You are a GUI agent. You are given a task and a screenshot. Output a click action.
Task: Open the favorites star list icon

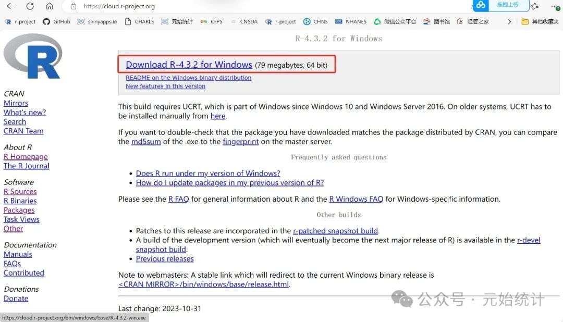[535, 6]
